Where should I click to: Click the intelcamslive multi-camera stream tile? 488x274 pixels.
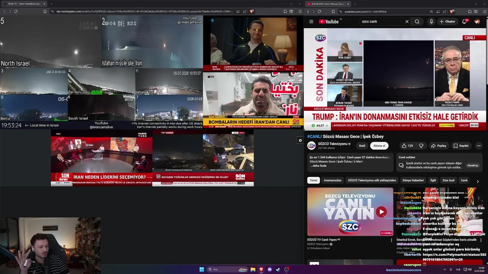click(x=101, y=72)
